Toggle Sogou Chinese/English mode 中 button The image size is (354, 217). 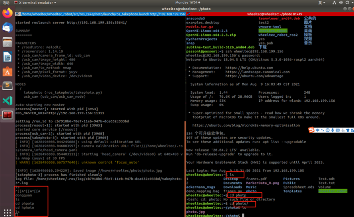click(318, 130)
